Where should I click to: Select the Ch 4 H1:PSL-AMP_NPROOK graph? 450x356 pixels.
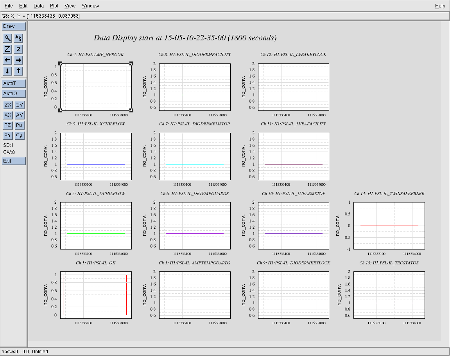(96, 87)
